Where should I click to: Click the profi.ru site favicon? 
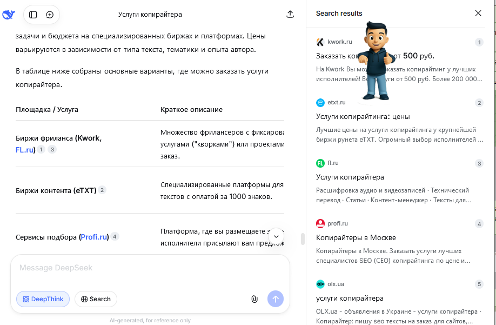(320, 224)
